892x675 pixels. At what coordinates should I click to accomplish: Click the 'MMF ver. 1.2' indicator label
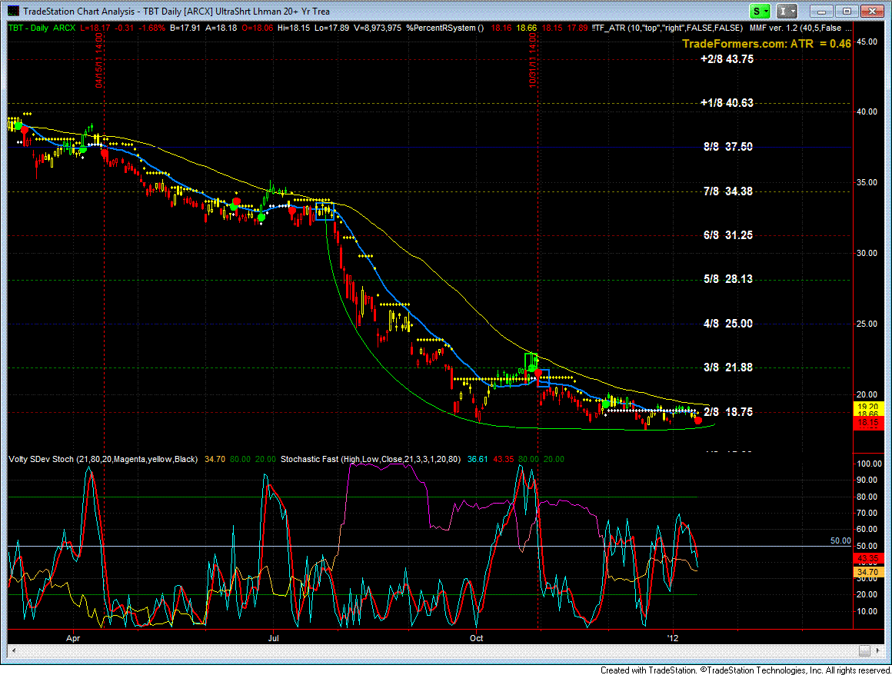click(801, 28)
